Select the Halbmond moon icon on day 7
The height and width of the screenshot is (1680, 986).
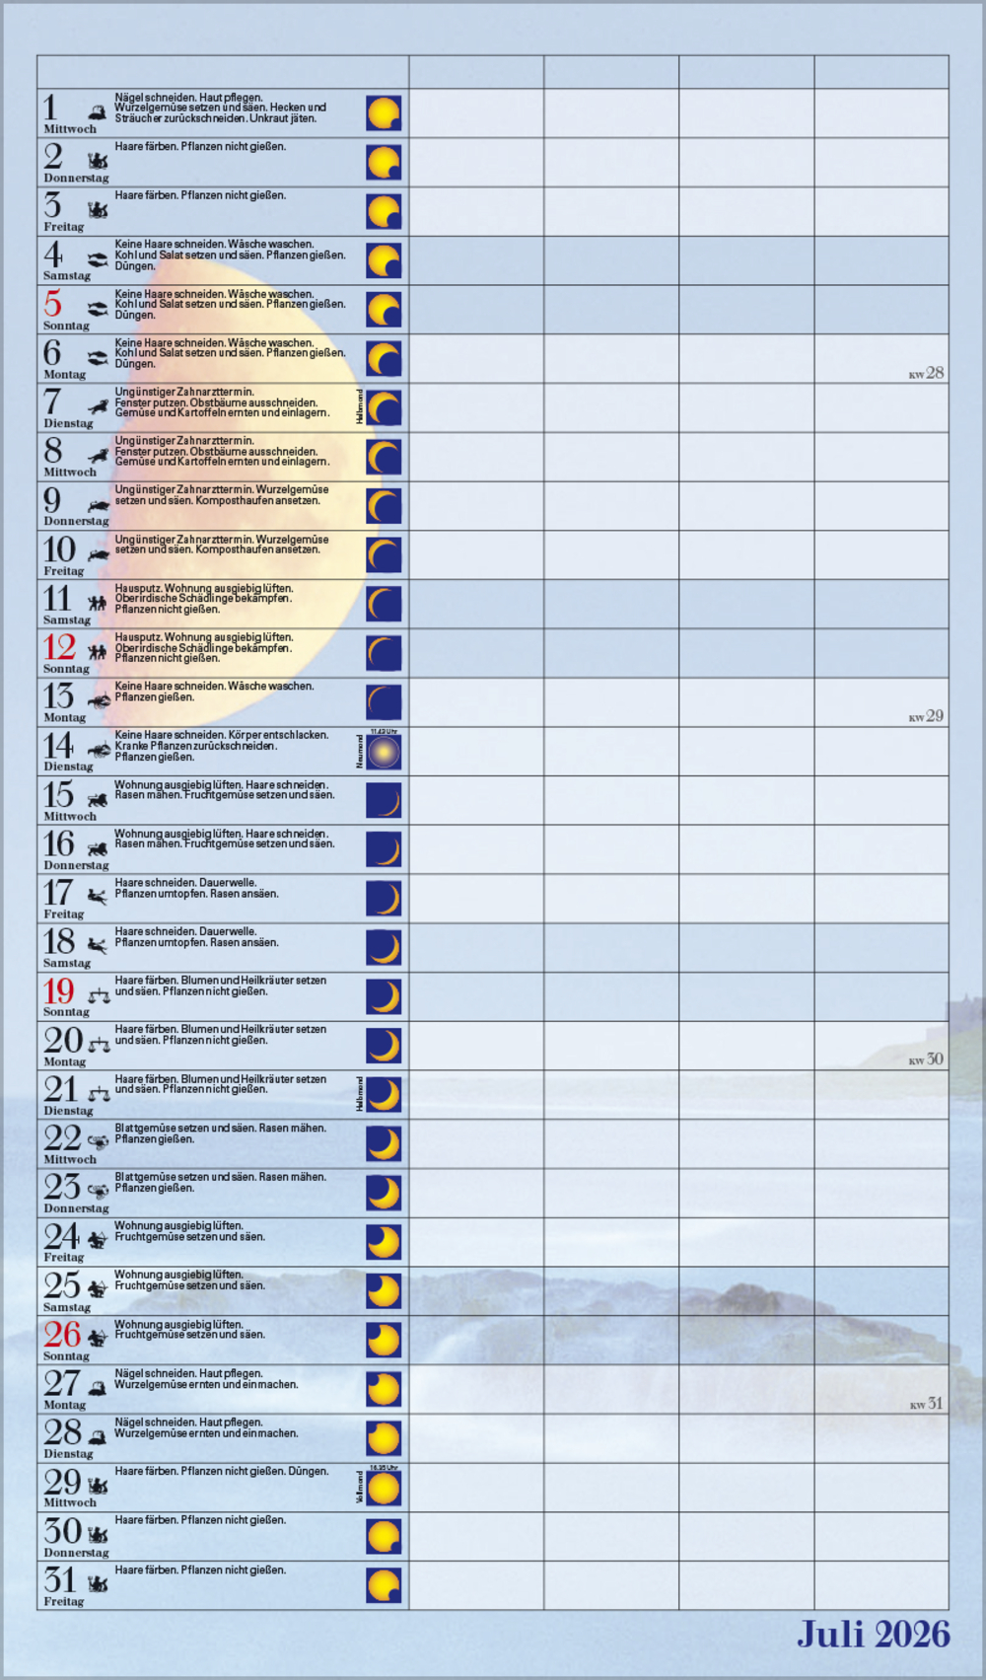pos(384,407)
